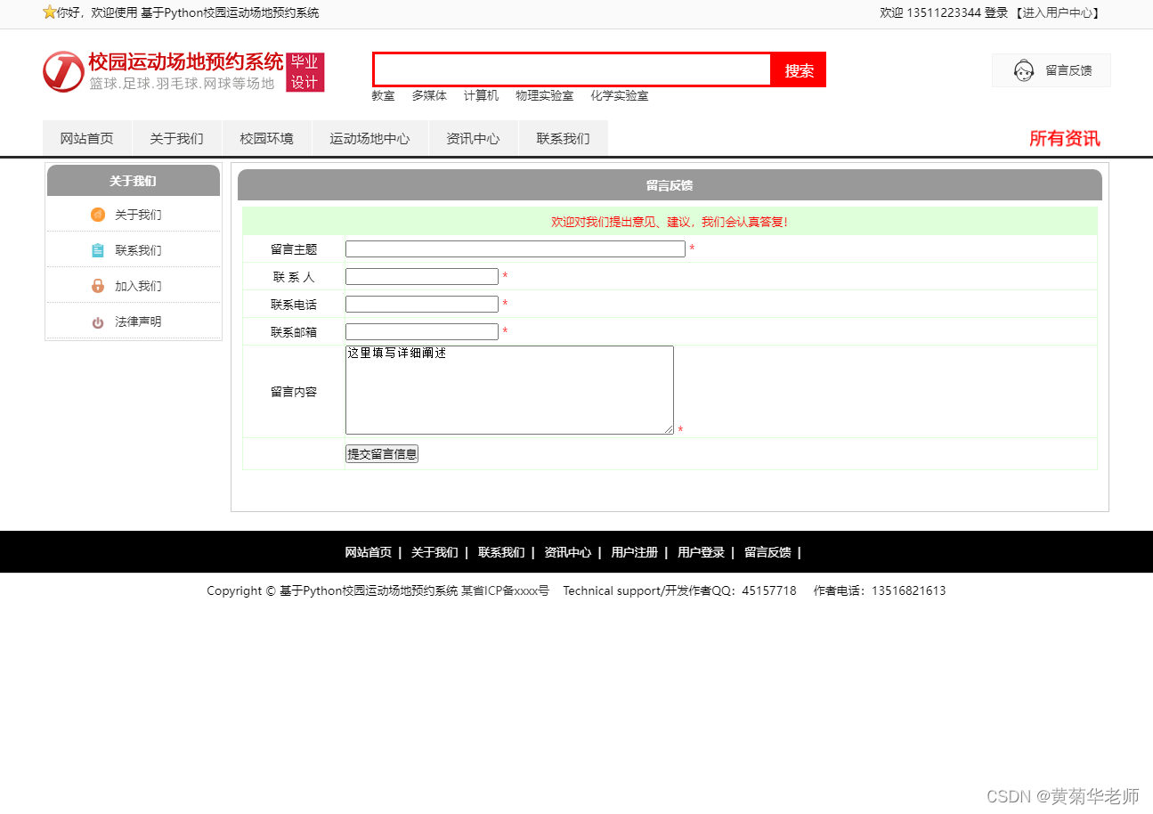Click the green 欢迎对我们提出意见 notice text

pyautogui.click(x=670, y=222)
